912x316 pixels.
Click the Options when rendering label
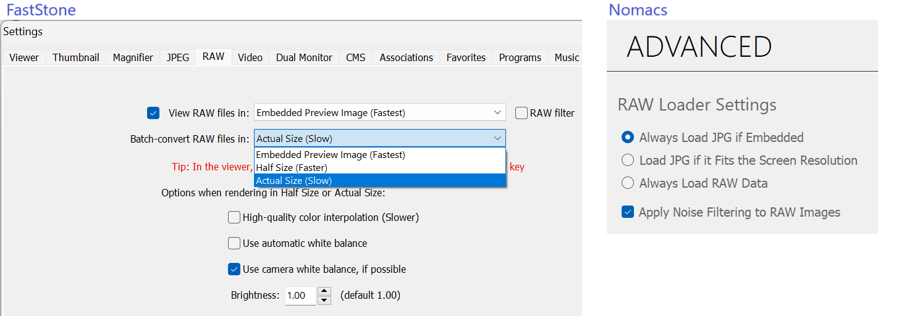273,193
